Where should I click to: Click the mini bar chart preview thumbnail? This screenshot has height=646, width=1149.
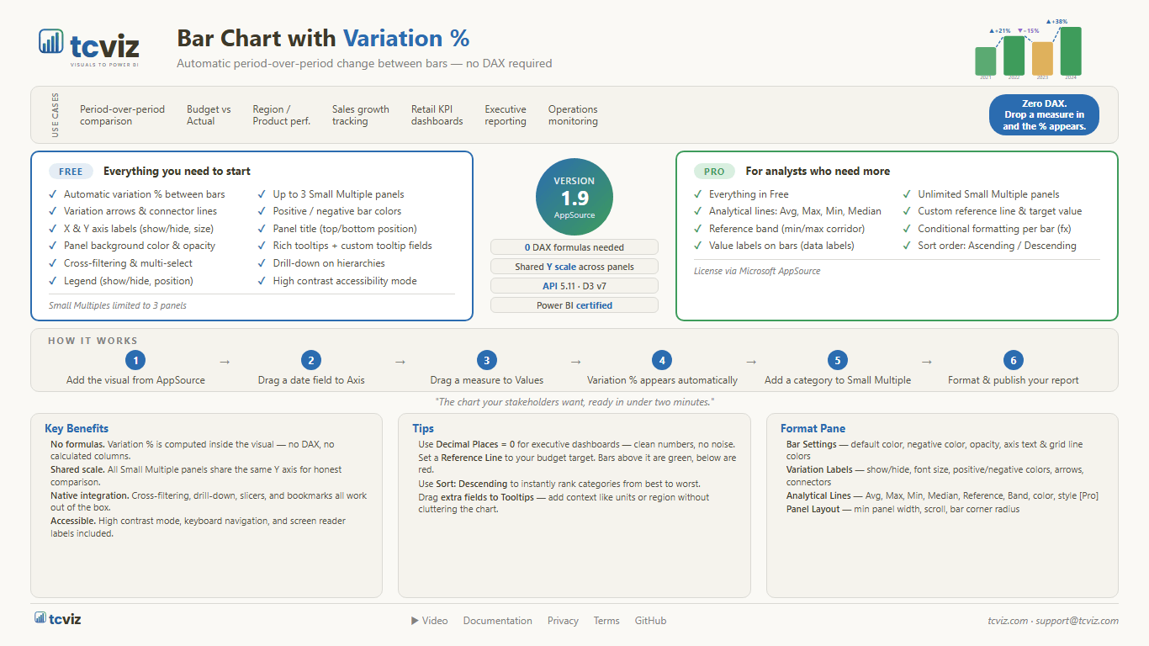click(x=1028, y=49)
